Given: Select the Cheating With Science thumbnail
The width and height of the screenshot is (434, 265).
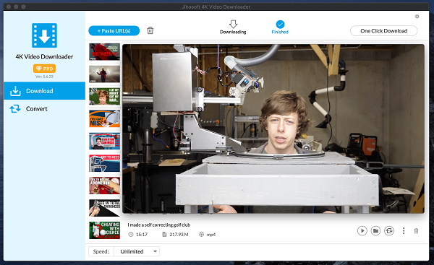Looking at the screenshot, I should 104,230.
